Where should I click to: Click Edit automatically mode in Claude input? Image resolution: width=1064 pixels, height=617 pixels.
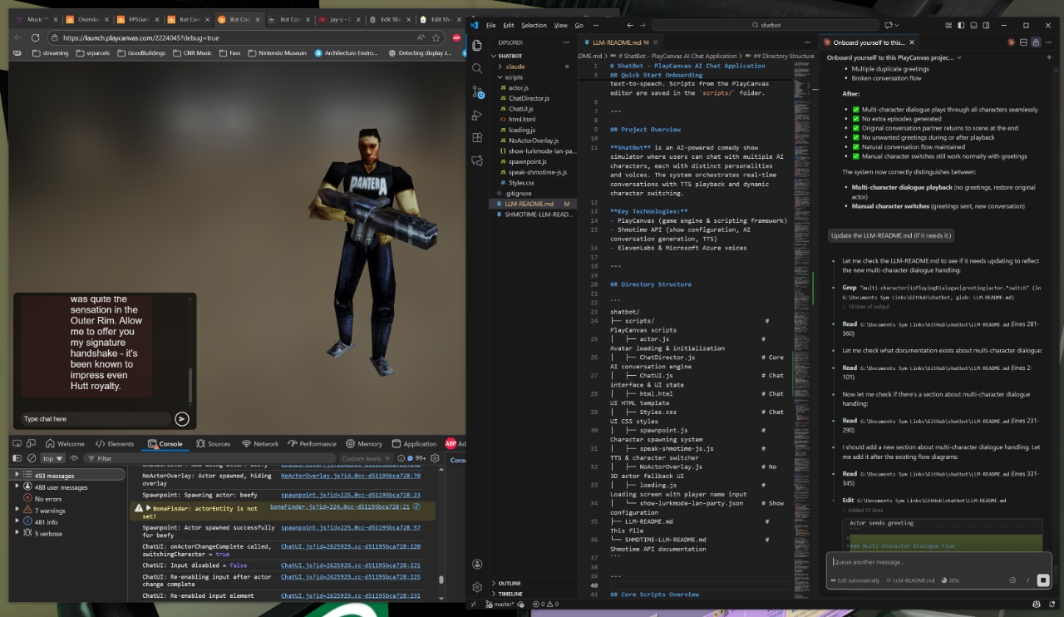pos(855,580)
